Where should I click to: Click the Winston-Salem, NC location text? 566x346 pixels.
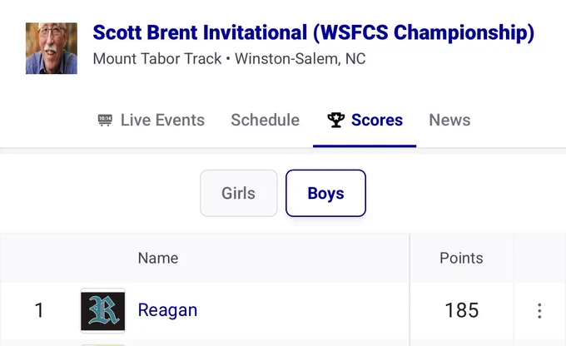point(300,59)
